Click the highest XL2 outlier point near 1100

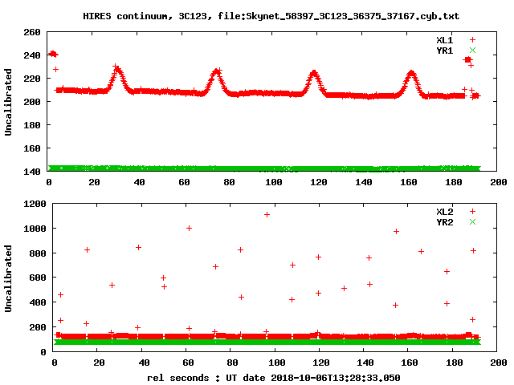(267, 214)
